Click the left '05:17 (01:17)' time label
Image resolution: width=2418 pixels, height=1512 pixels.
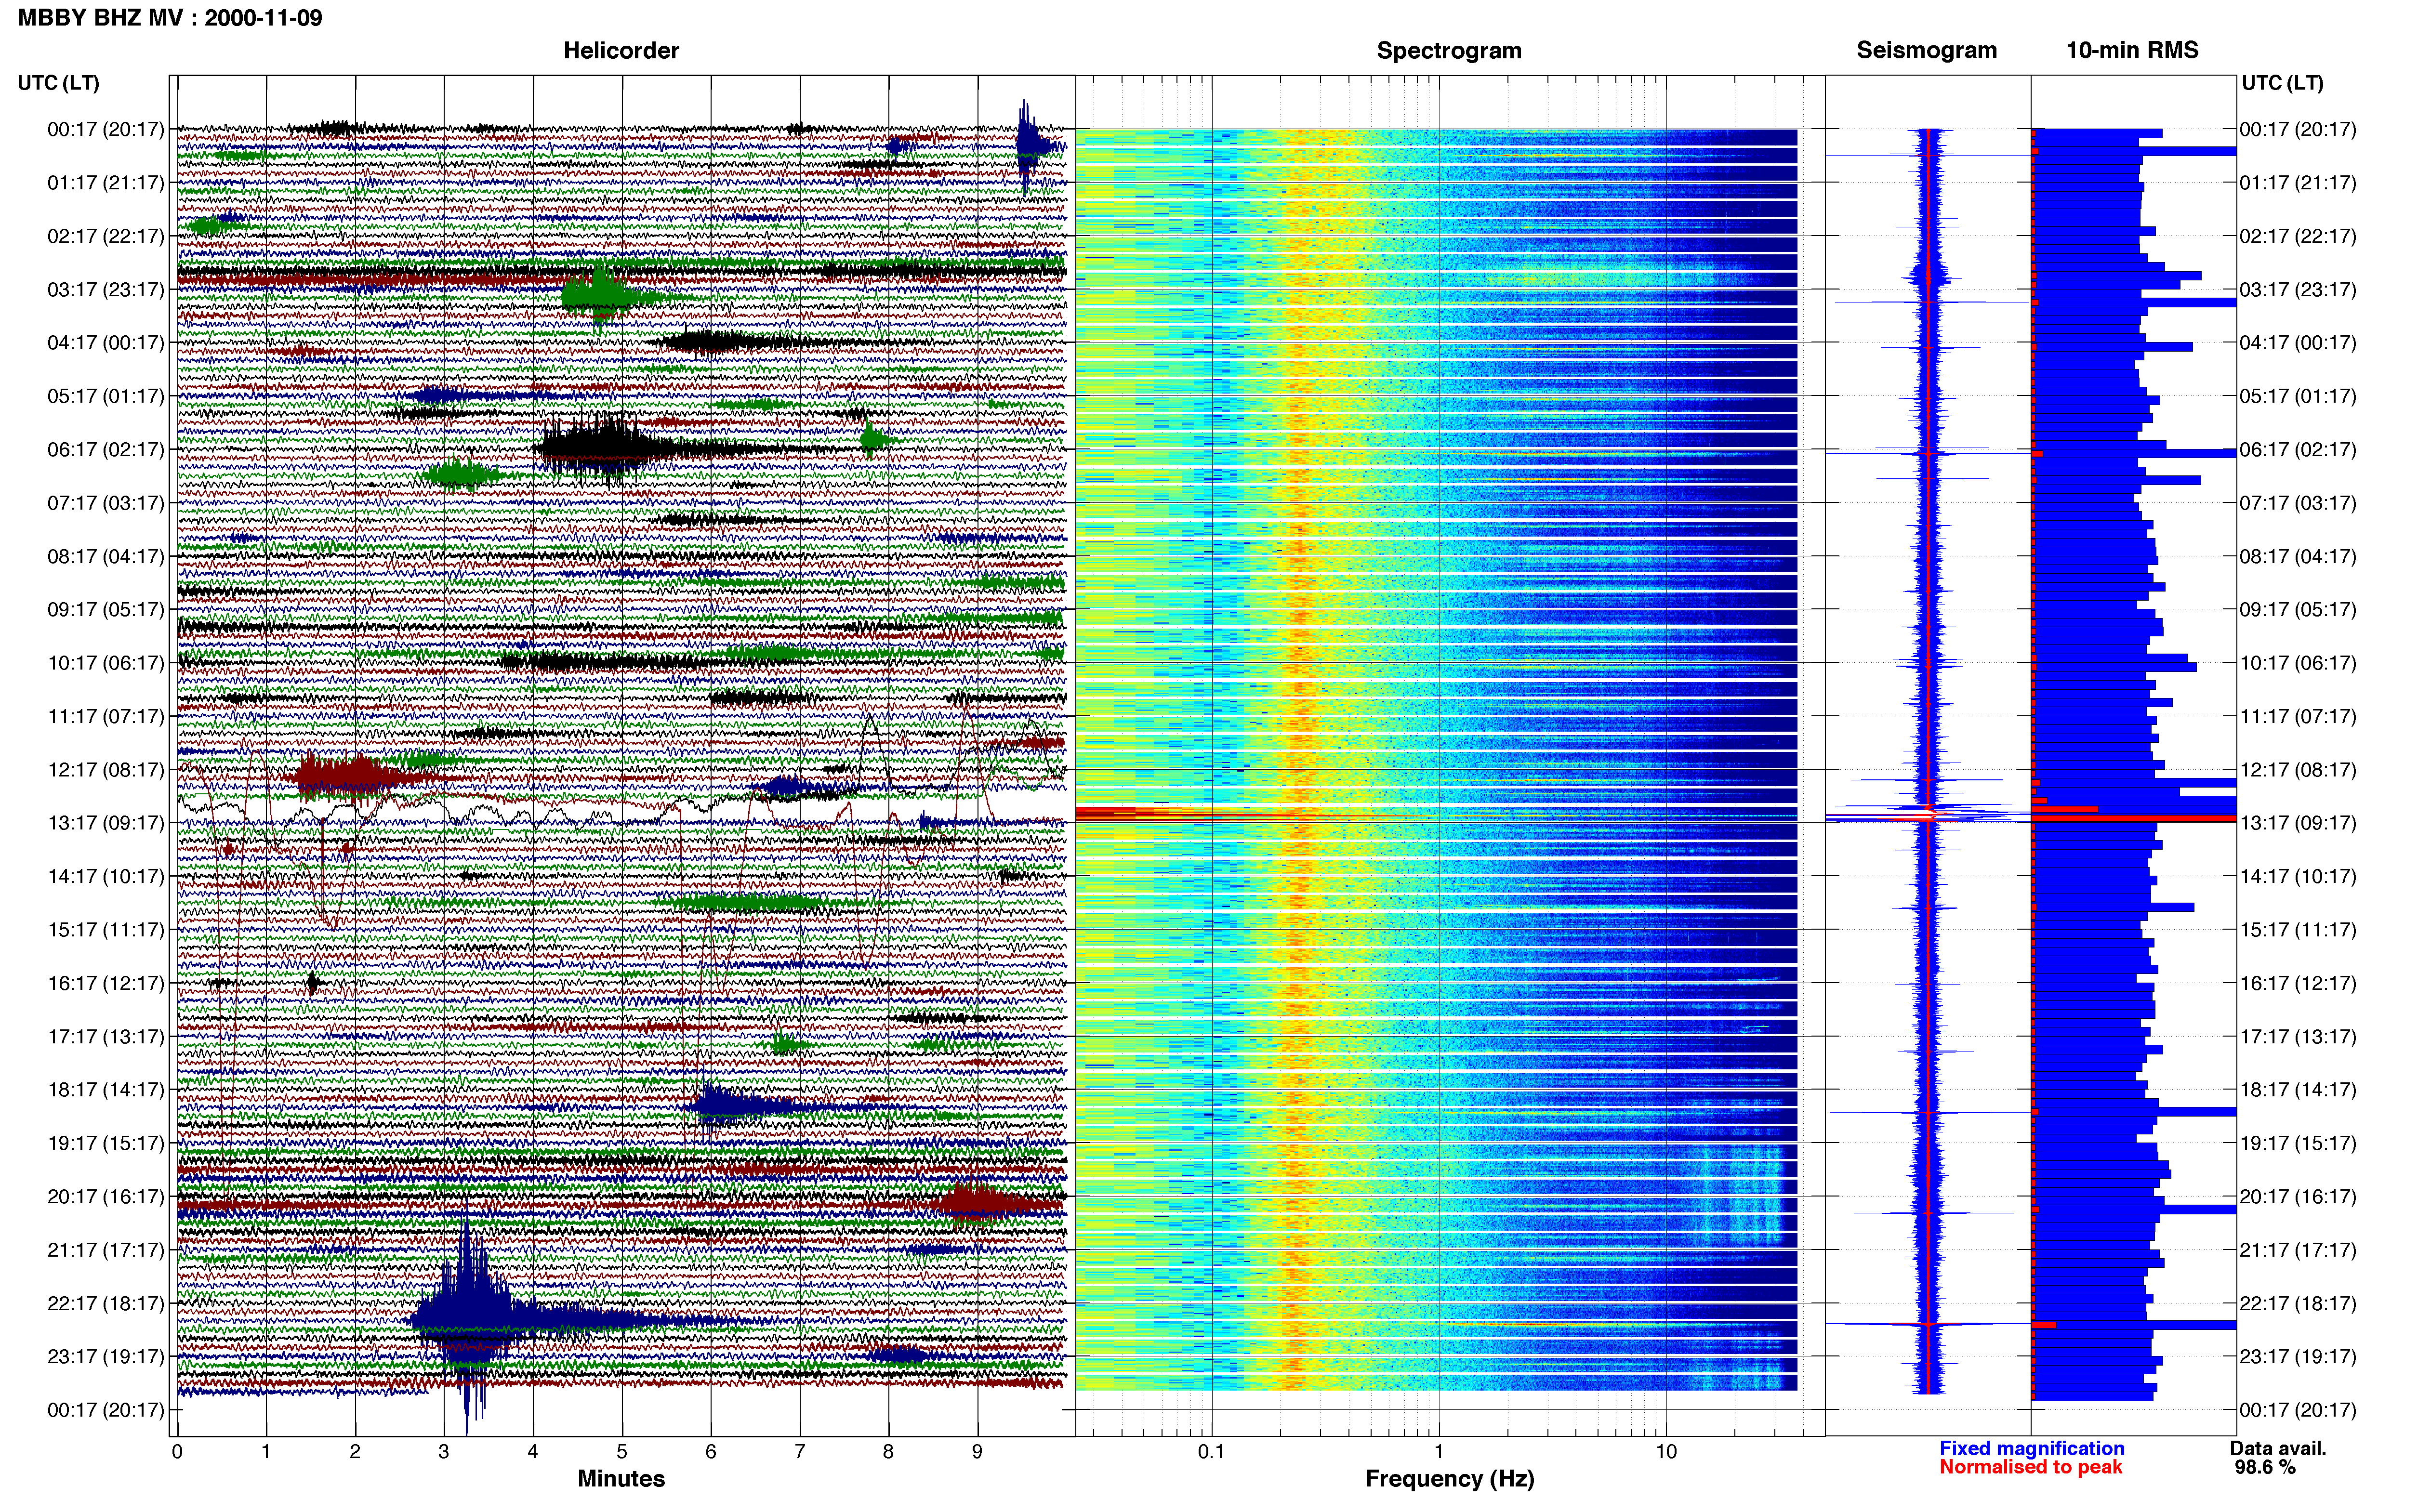[x=106, y=396]
